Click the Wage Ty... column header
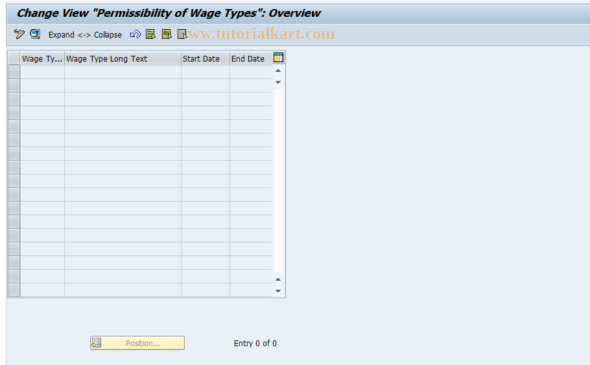This screenshot has height=365, width=590. tap(42, 59)
